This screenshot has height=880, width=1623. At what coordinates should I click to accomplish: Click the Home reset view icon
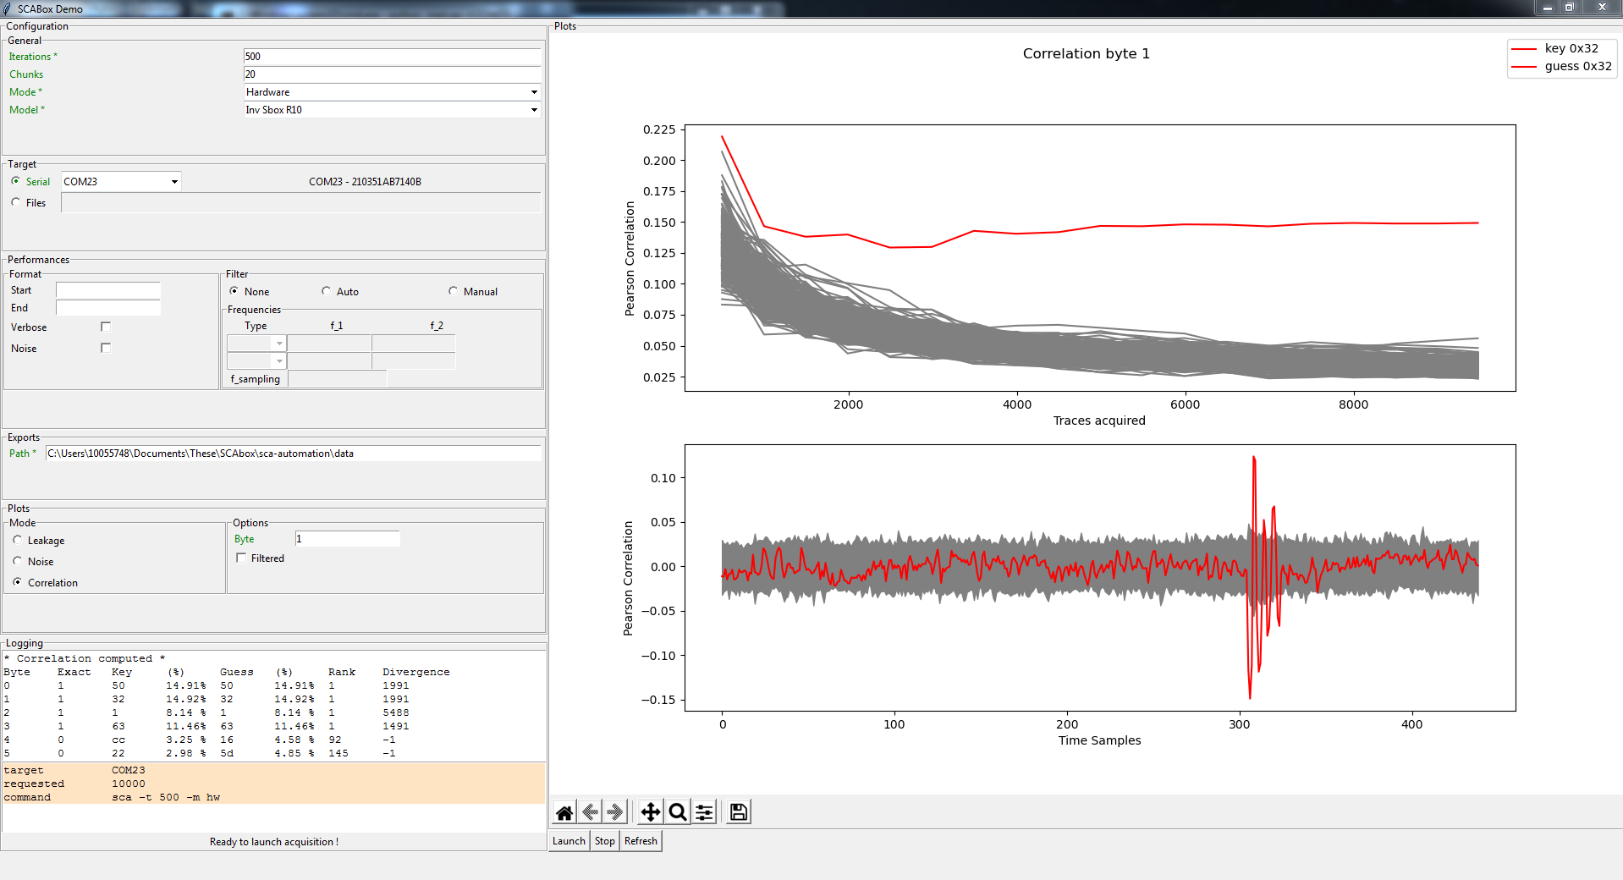(564, 812)
